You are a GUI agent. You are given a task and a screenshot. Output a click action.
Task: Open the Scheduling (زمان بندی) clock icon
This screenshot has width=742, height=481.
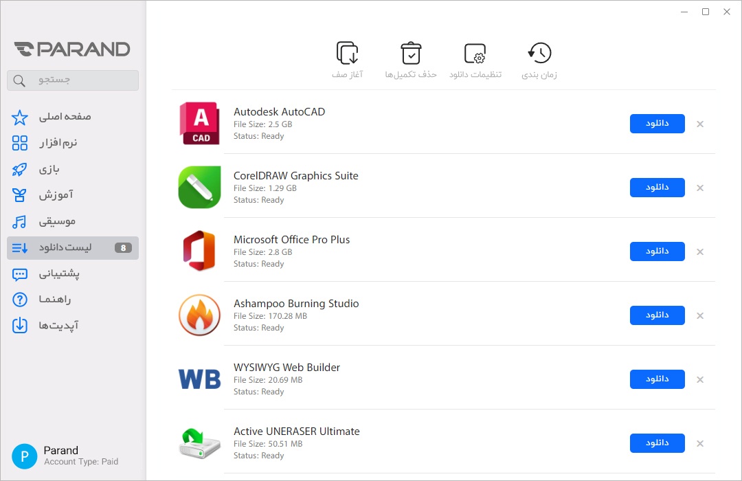[539, 52]
